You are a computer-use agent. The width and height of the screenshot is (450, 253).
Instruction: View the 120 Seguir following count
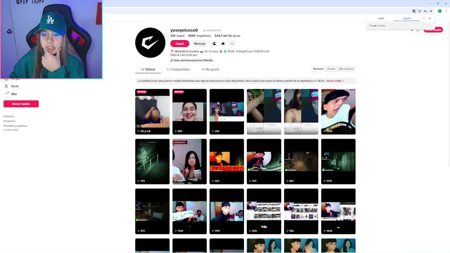point(178,35)
